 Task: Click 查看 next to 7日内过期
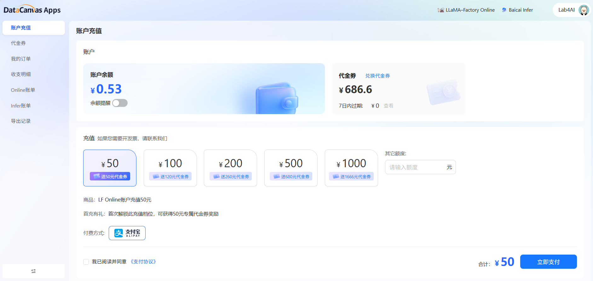click(389, 106)
